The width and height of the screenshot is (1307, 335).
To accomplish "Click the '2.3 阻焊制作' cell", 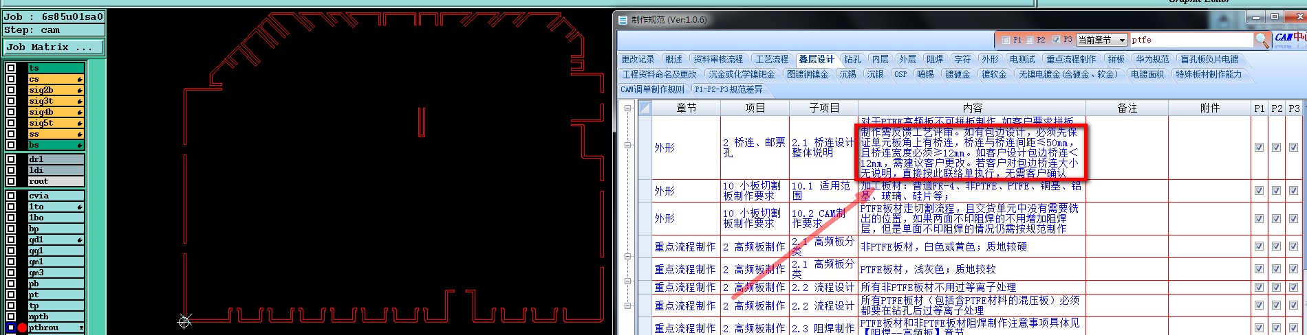I will click(823, 328).
